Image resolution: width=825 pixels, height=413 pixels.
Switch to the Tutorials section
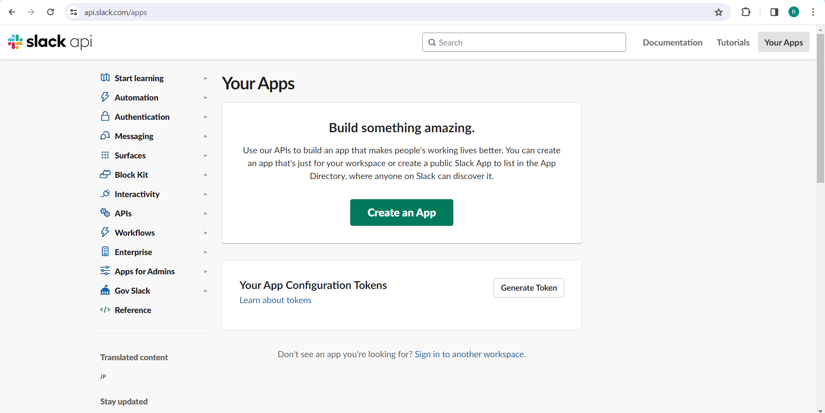(733, 42)
